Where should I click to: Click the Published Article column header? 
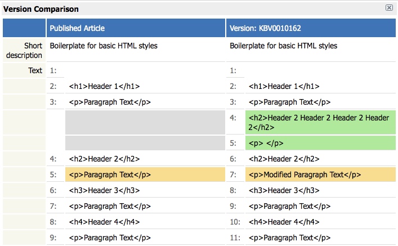(x=77, y=28)
